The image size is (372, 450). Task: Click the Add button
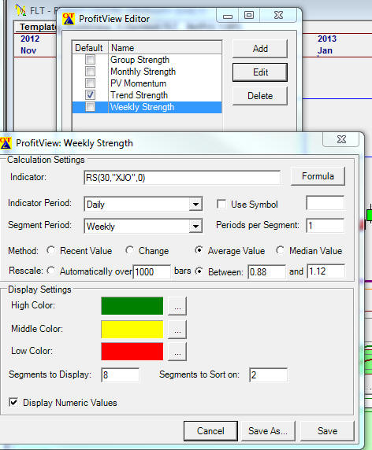point(260,49)
